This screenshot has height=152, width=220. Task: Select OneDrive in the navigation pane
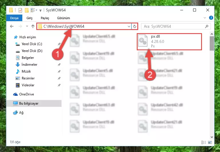coord(23,94)
